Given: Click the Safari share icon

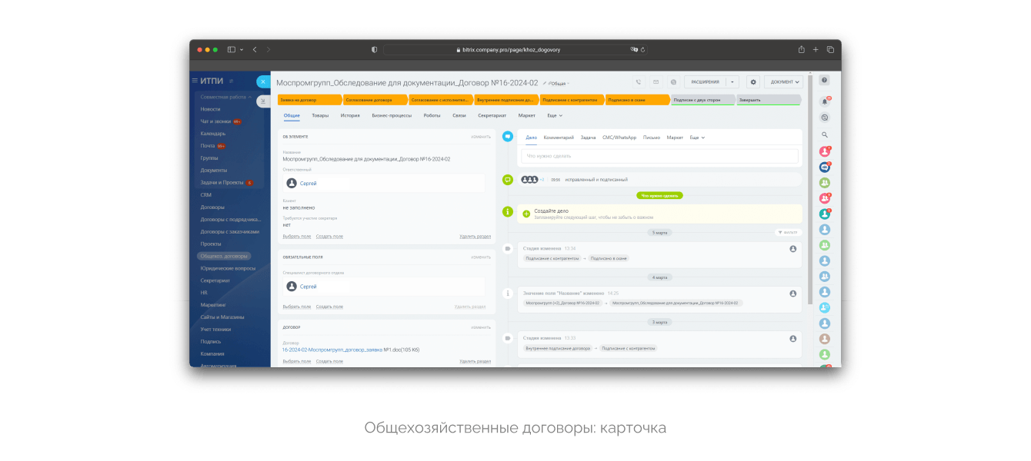Looking at the screenshot, I should (x=801, y=49).
